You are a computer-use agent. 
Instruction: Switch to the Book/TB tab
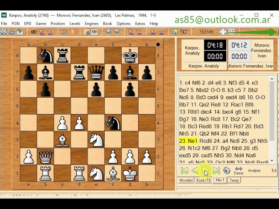[x=204, y=180]
